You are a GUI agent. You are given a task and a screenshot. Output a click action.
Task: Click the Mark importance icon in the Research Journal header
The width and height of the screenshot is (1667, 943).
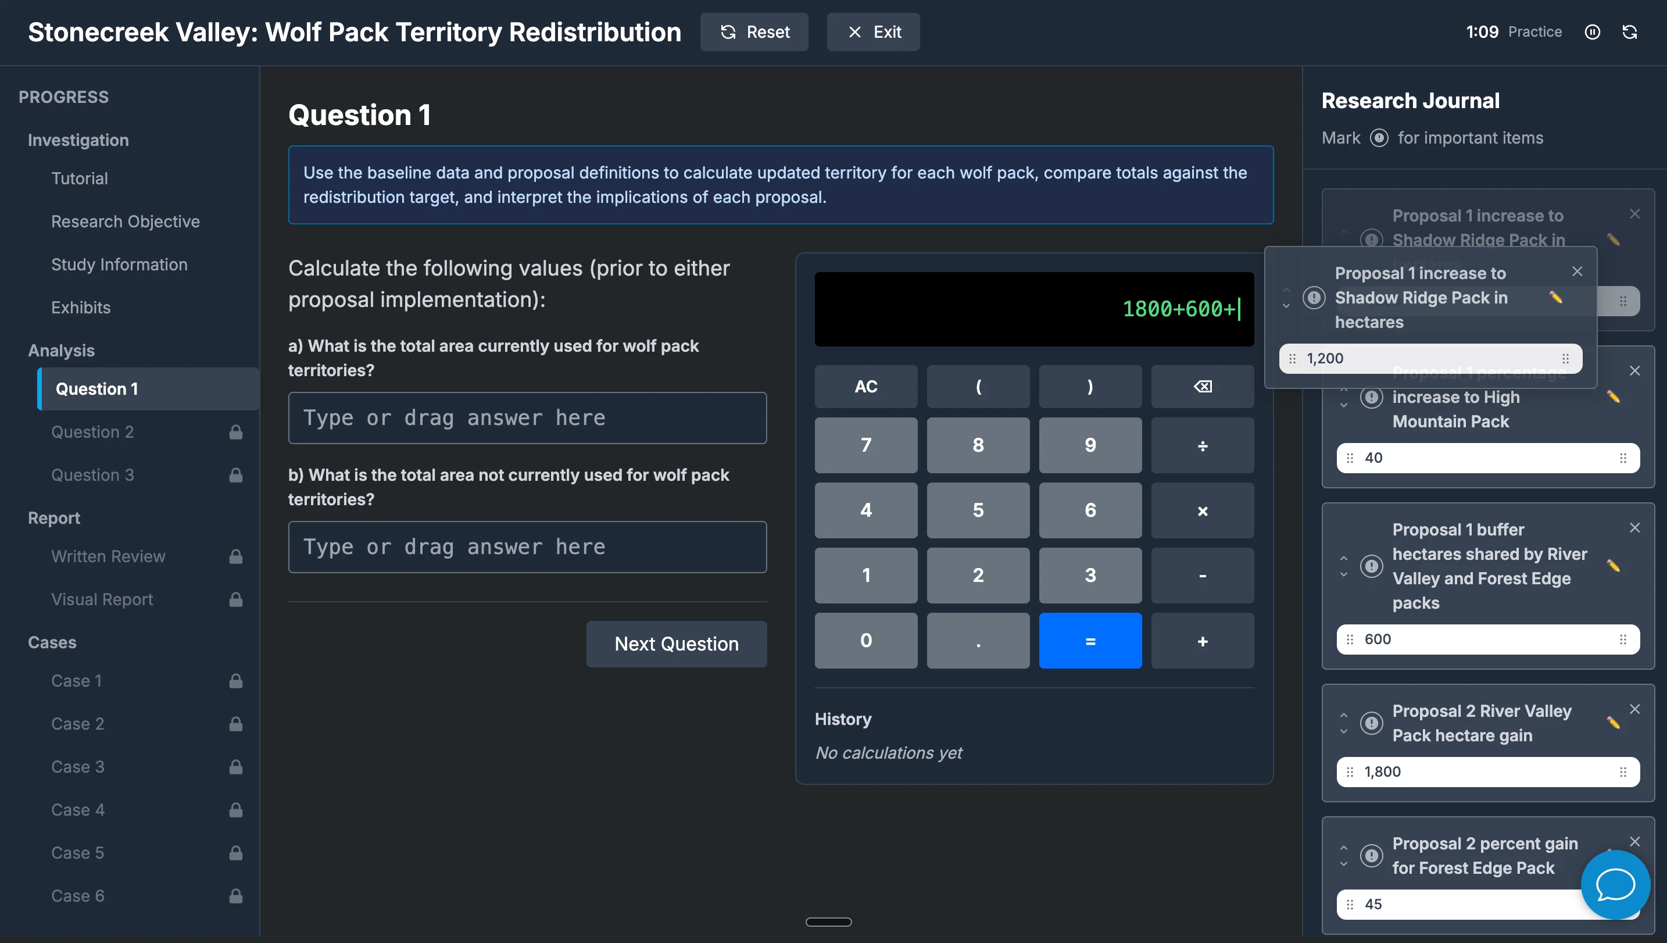click(1379, 137)
